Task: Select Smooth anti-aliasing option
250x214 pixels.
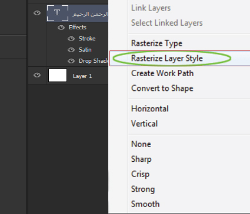Action: [145, 204]
